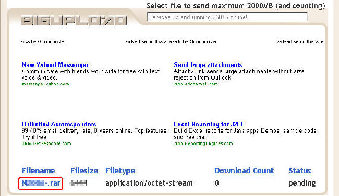Select the blurred filesize value
339x196 pixels.
78,183
